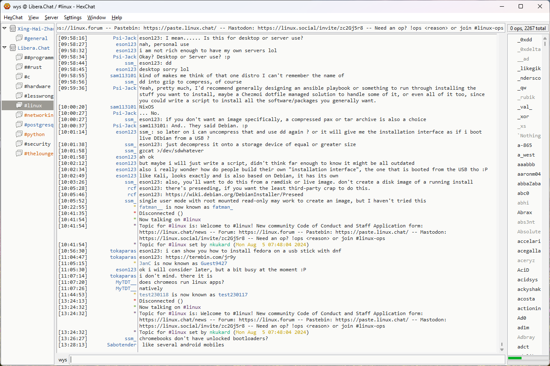
Task: Open the Settings menu
Action: pos(73,18)
